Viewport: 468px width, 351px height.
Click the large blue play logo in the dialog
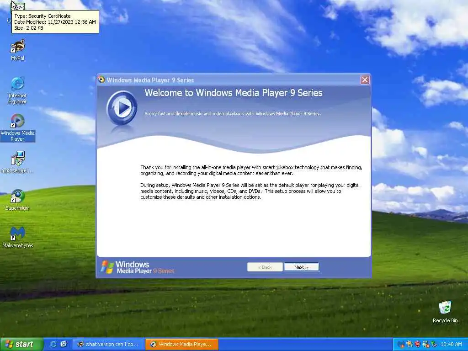point(122,108)
